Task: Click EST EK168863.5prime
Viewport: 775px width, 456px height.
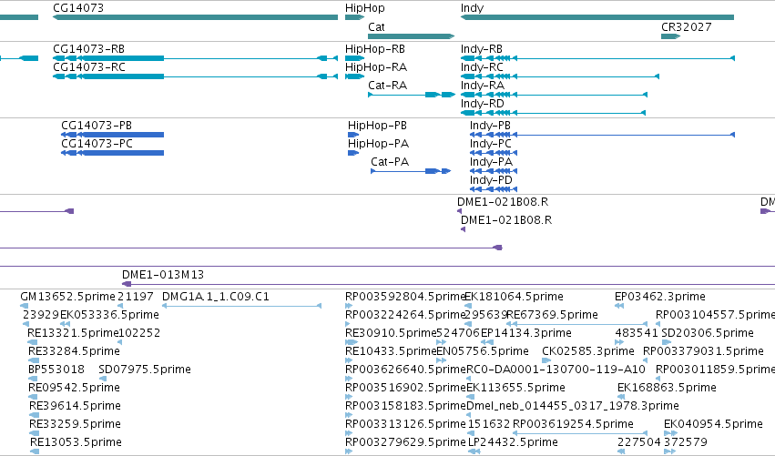Action: point(667,388)
